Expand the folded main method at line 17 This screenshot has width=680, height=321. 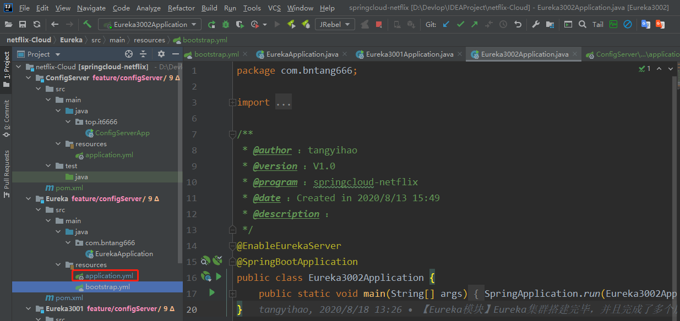[x=232, y=294]
